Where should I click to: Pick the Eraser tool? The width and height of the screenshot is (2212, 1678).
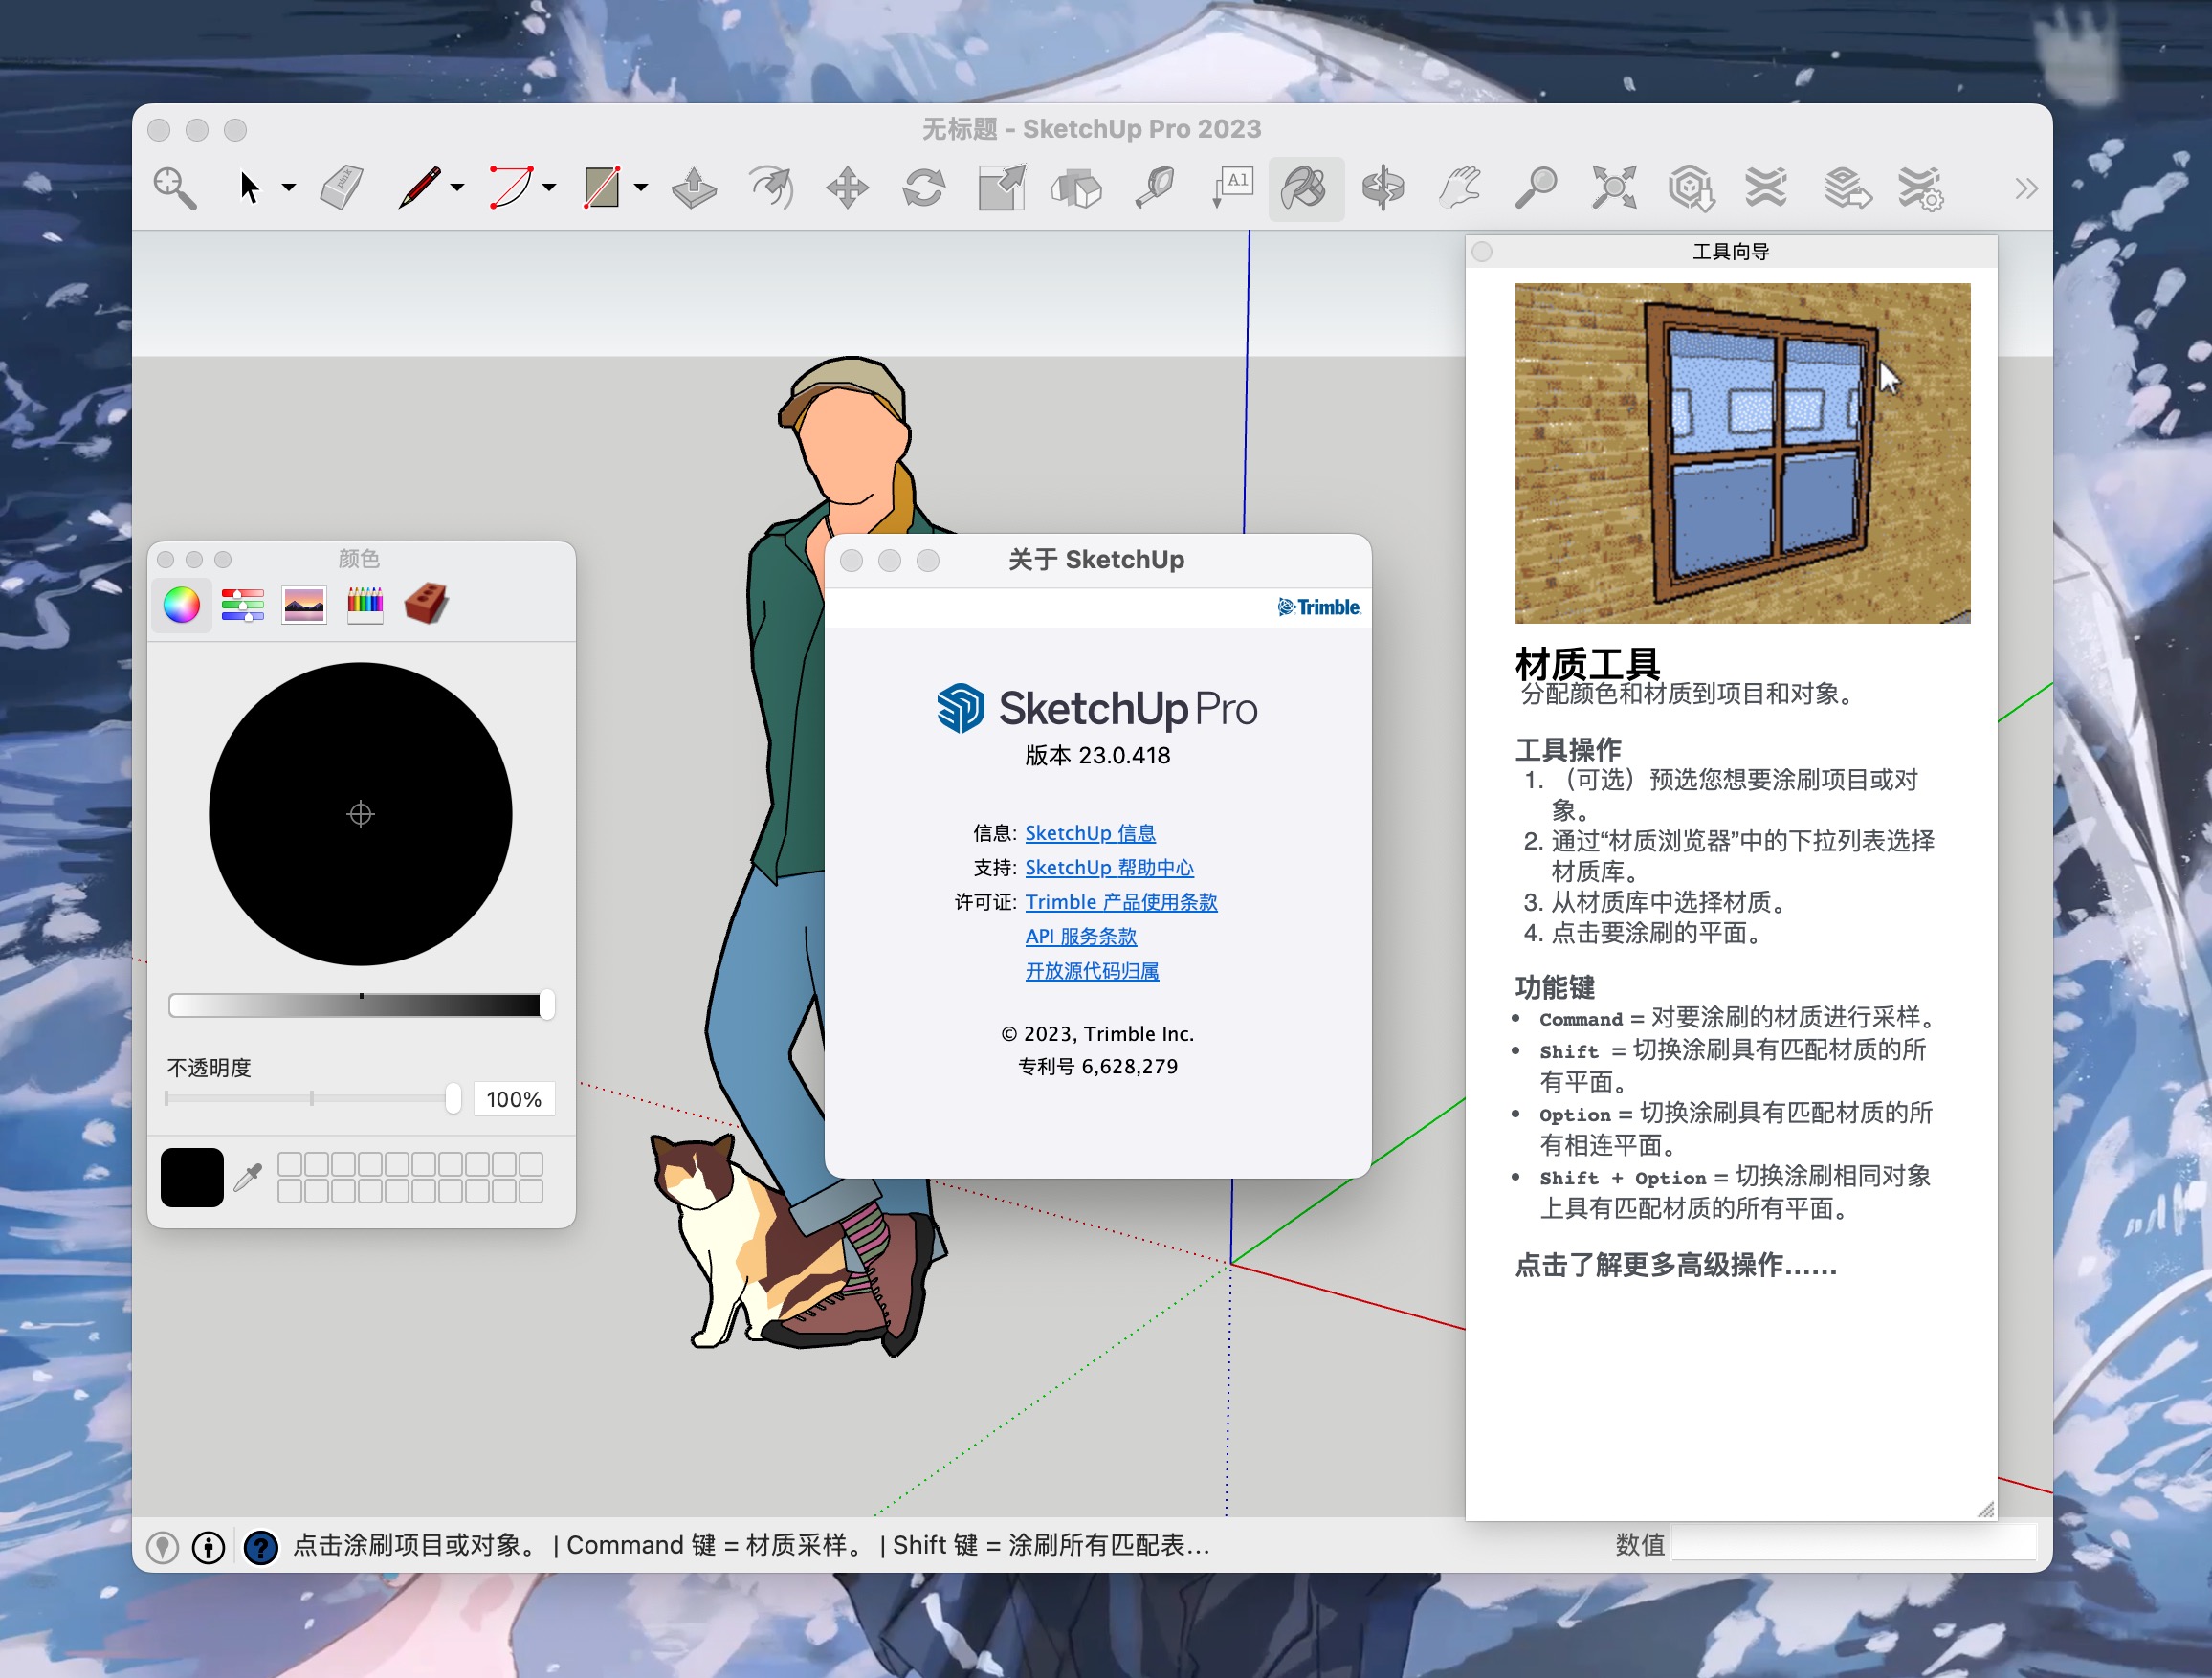341,188
